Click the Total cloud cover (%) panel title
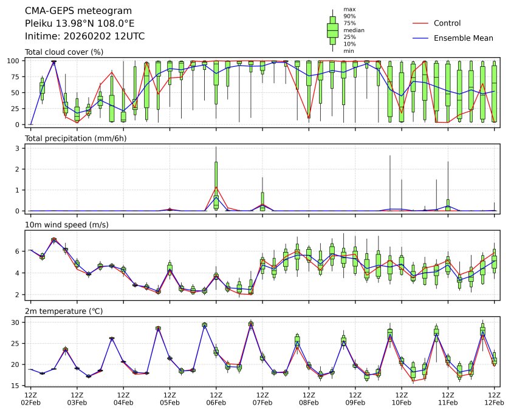This screenshot has height=413, width=511. (x=64, y=52)
